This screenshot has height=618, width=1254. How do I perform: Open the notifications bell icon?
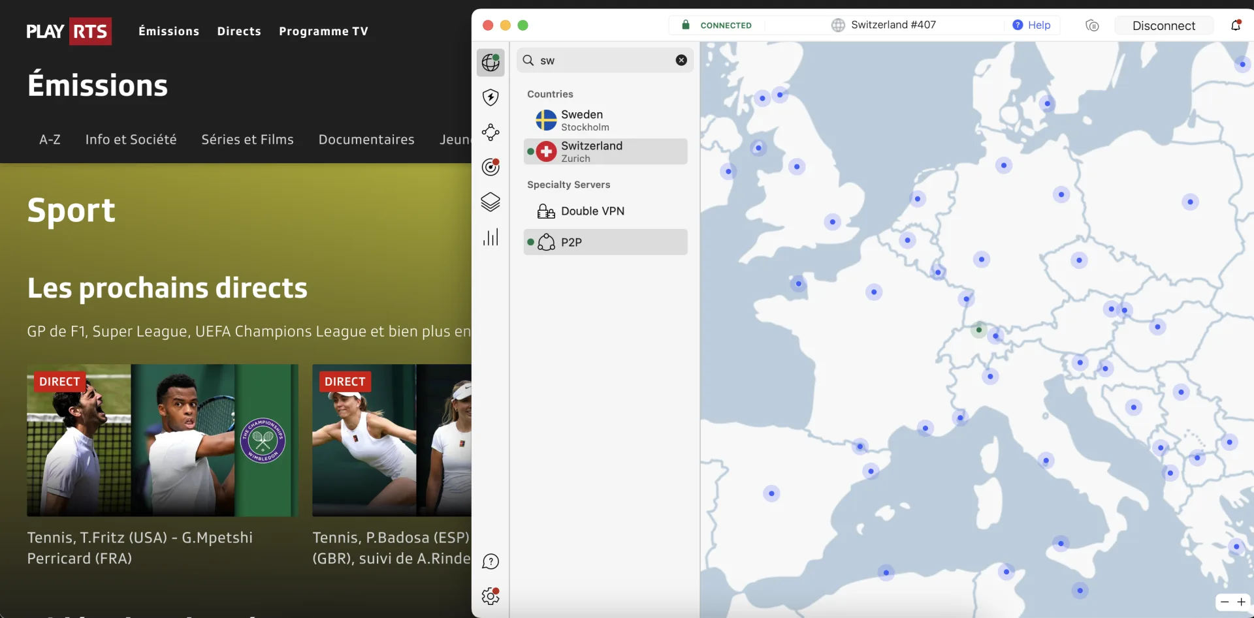[x=1236, y=25]
